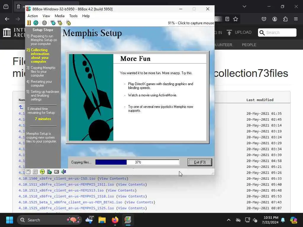Open 86Box settings with the gear icon
The image size is (303, 227).
[x=68, y=23]
